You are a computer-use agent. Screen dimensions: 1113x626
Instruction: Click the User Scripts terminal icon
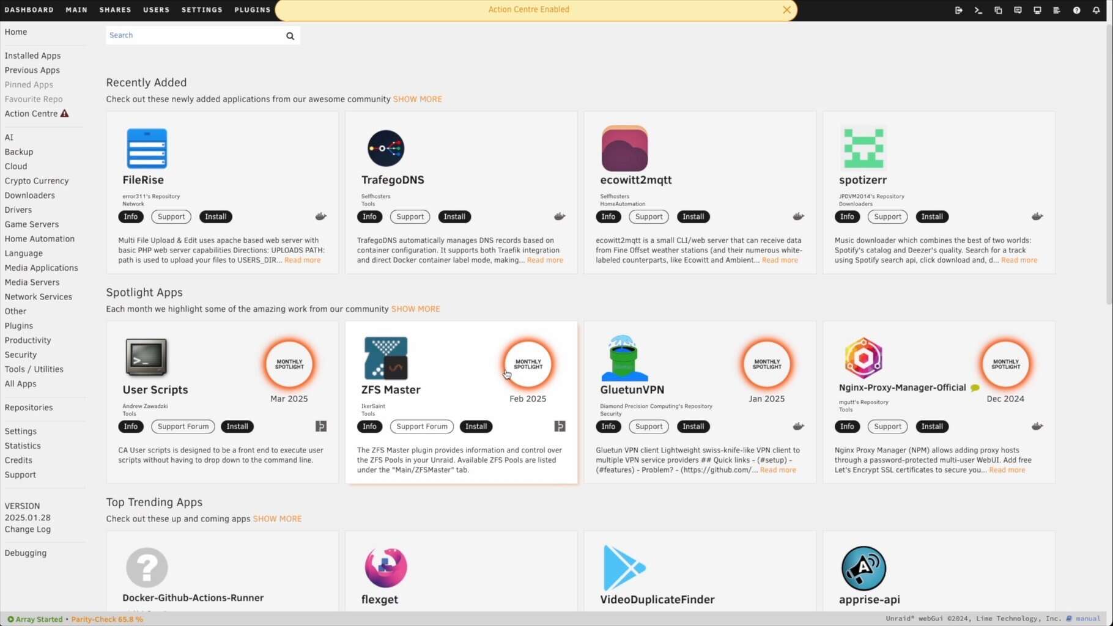[147, 357]
